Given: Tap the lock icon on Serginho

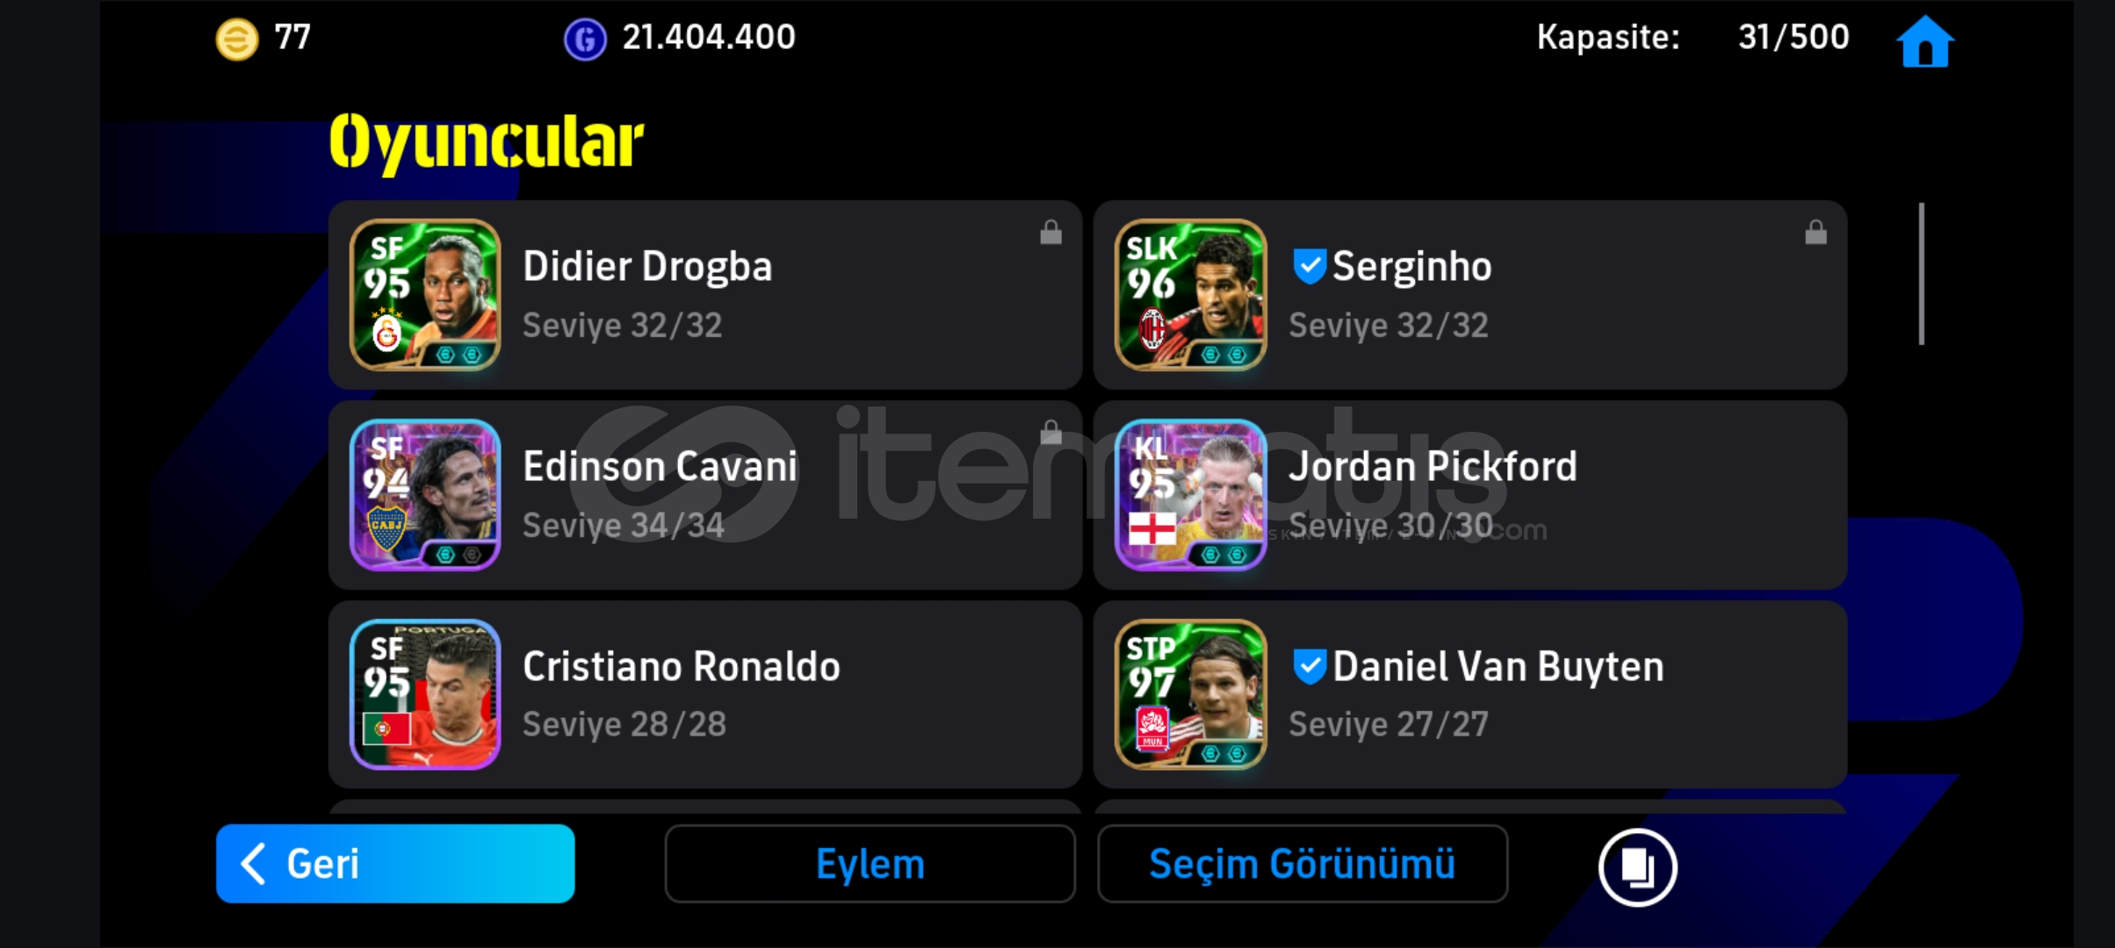Looking at the screenshot, I should (x=1815, y=233).
